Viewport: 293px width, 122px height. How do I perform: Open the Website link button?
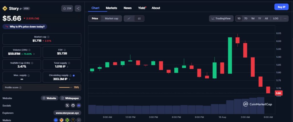pyautogui.click(x=50, y=98)
